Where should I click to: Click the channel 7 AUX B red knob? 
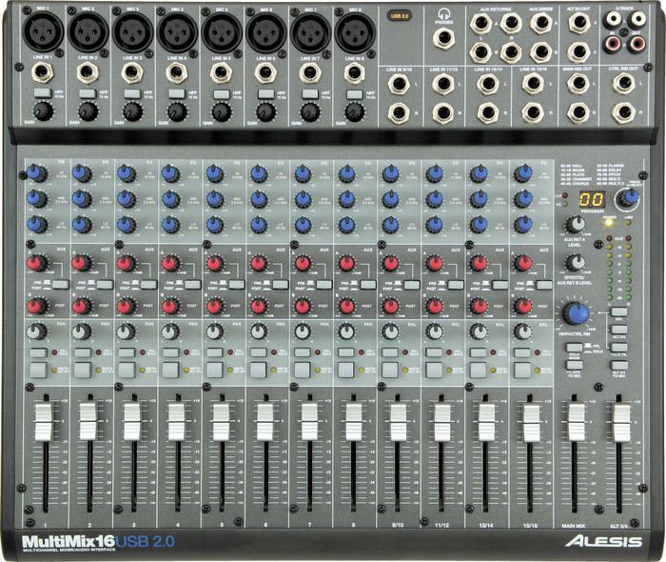click(303, 306)
